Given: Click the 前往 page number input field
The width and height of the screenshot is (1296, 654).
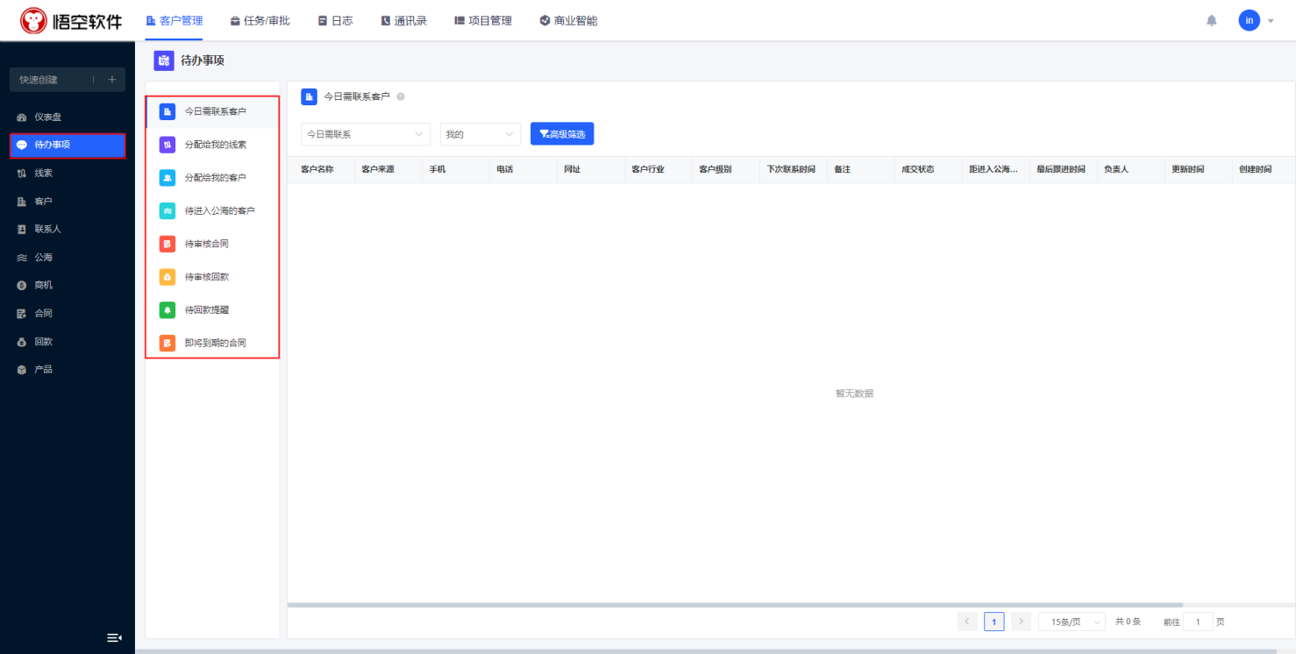Looking at the screenshot, I should point(1198,622).
